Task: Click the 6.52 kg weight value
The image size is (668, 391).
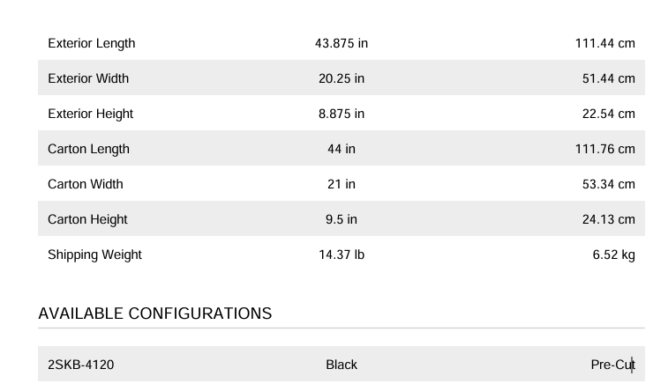Action: (x=612, y=255)
